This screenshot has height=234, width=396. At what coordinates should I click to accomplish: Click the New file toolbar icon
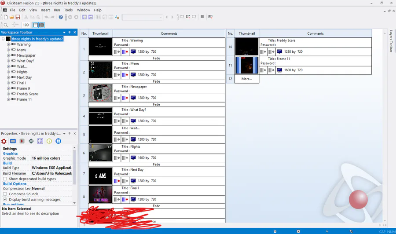coord(6,17)
